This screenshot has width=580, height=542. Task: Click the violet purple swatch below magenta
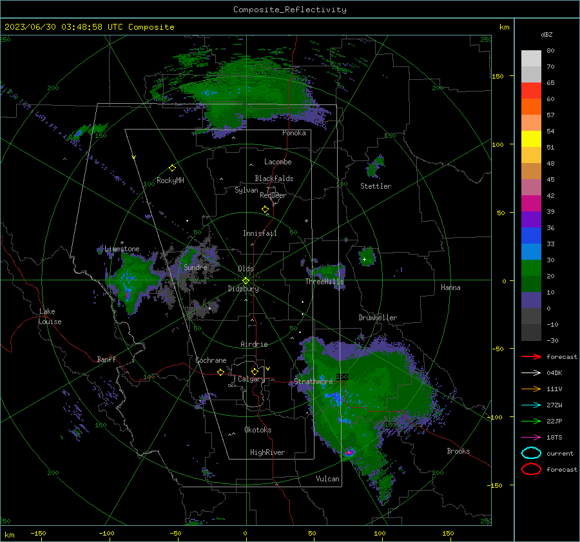(531, 220)
